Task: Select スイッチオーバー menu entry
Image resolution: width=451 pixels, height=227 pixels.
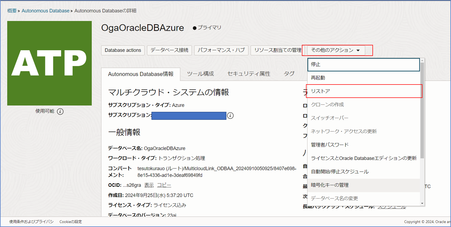Action: [364, 118]
